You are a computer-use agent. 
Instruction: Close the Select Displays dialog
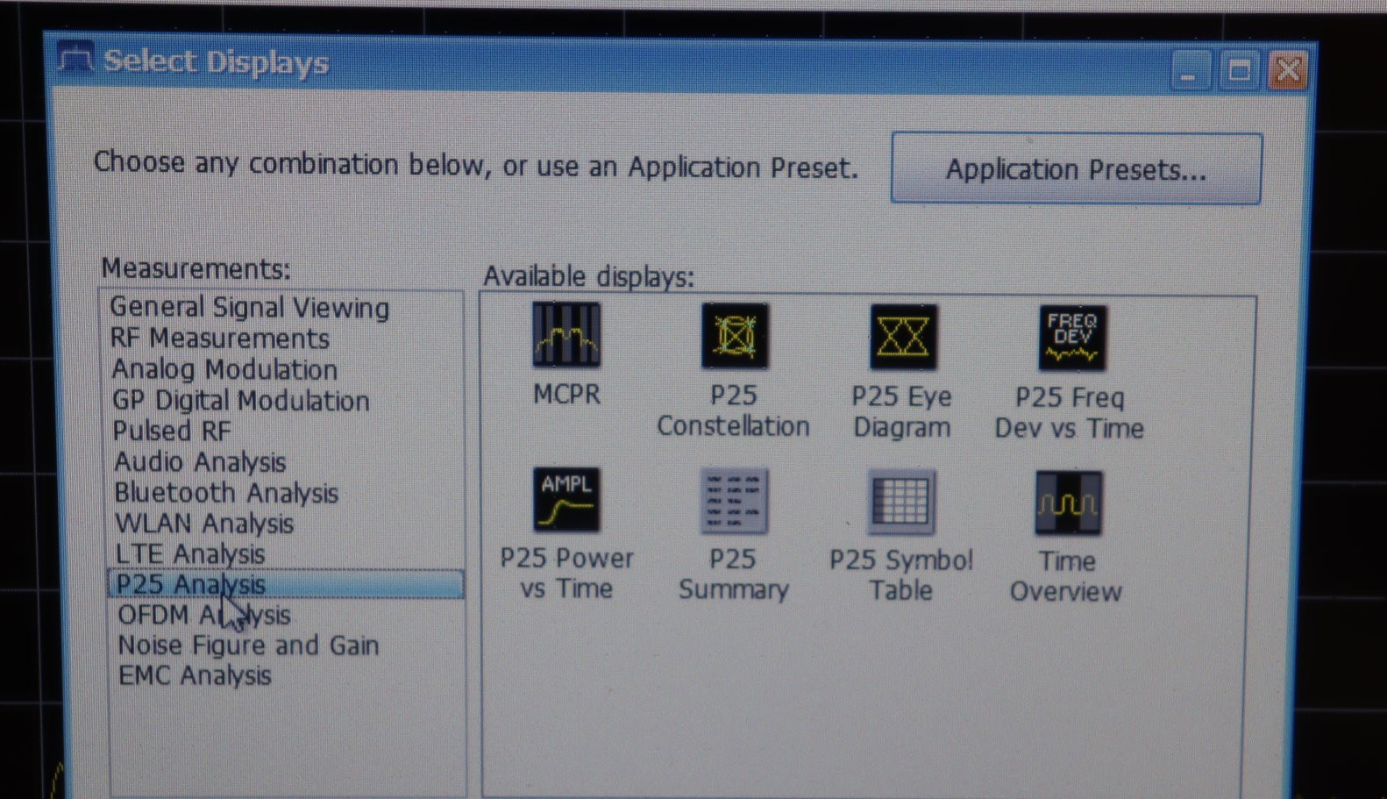[x=1288, y=70]
